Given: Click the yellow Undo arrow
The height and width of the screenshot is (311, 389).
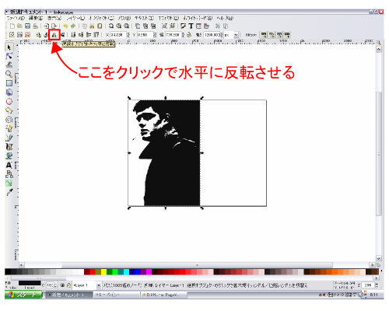Looking at the screenshot, I should tap(65, 26).
